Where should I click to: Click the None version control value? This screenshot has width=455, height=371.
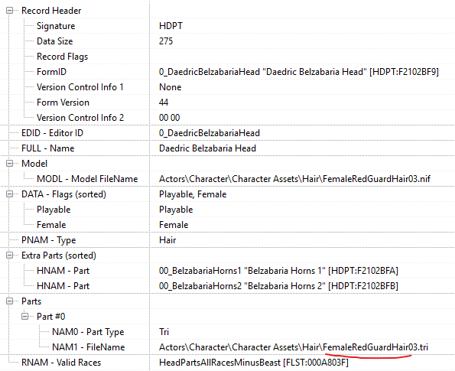[x=170, y=87]
